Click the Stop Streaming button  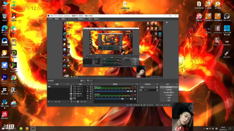[x=169, y=87]
